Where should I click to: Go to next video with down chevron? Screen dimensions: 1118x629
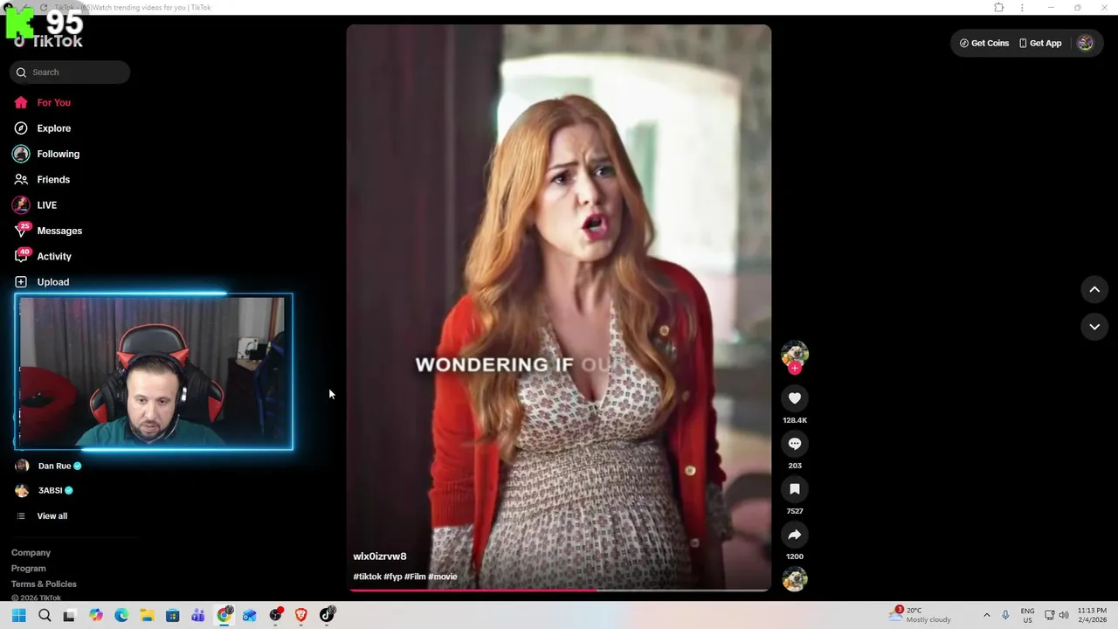(x=1094, y=327)
